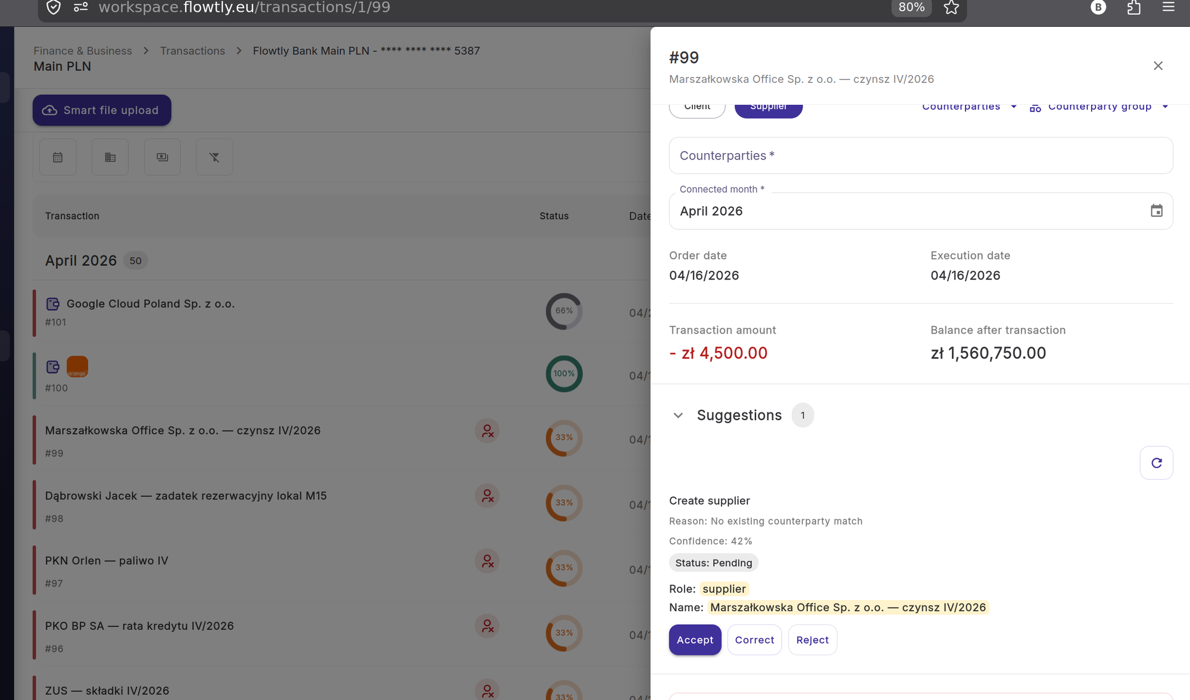
Task: Select the Client role chip
Action: point(697,109)
